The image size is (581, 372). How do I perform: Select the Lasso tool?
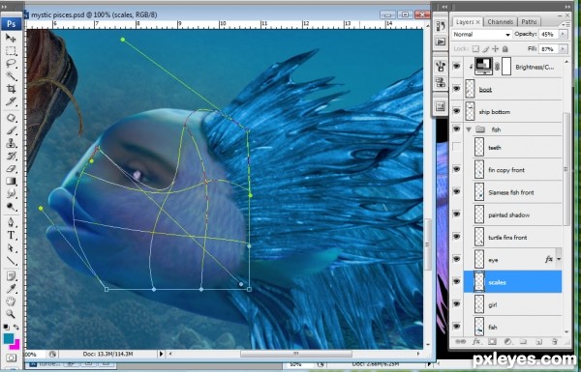pyautogui.click(x=11, y=64)
